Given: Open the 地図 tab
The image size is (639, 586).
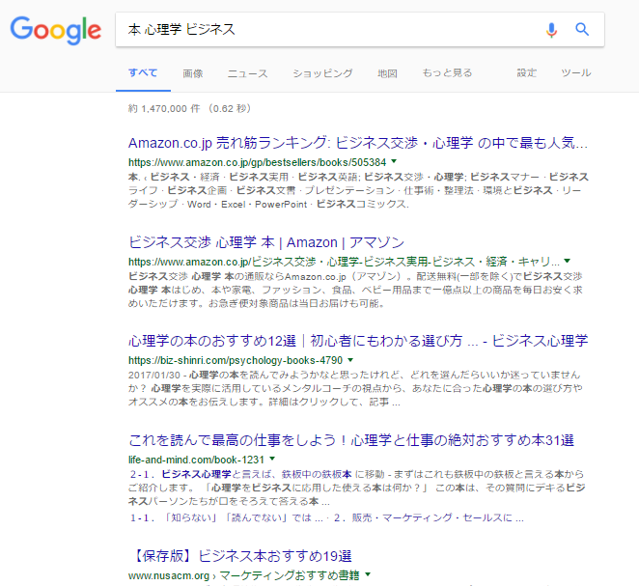Looking at the screenshot, I should (387, 73).
